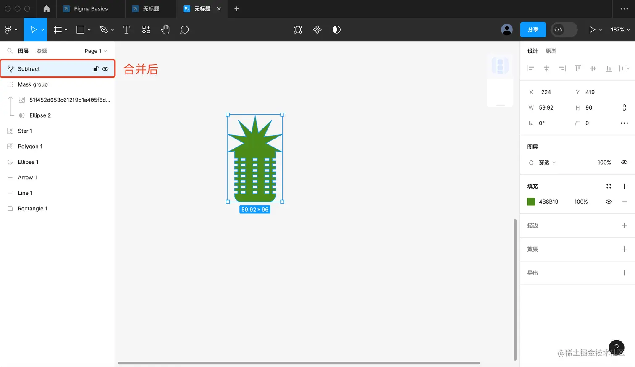Open the Figma main menu icon

click(8, 29)
